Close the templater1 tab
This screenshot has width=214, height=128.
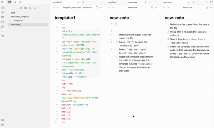[x=78, y=2]
